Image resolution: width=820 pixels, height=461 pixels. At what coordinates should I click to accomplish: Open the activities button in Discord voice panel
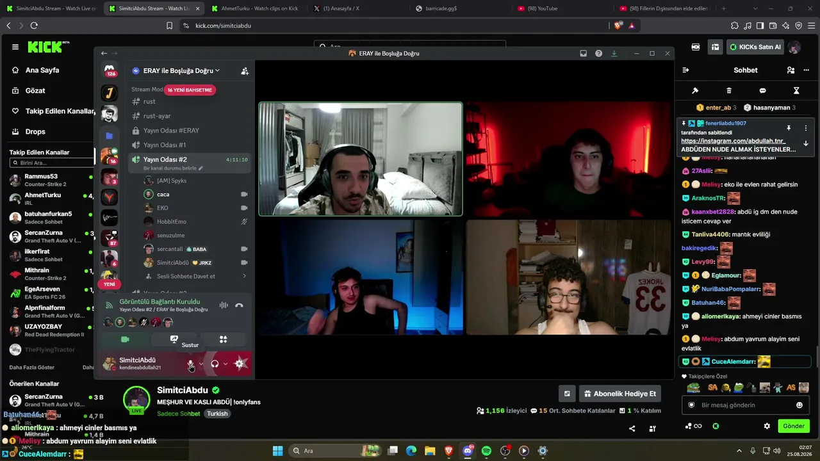(223, 339)
